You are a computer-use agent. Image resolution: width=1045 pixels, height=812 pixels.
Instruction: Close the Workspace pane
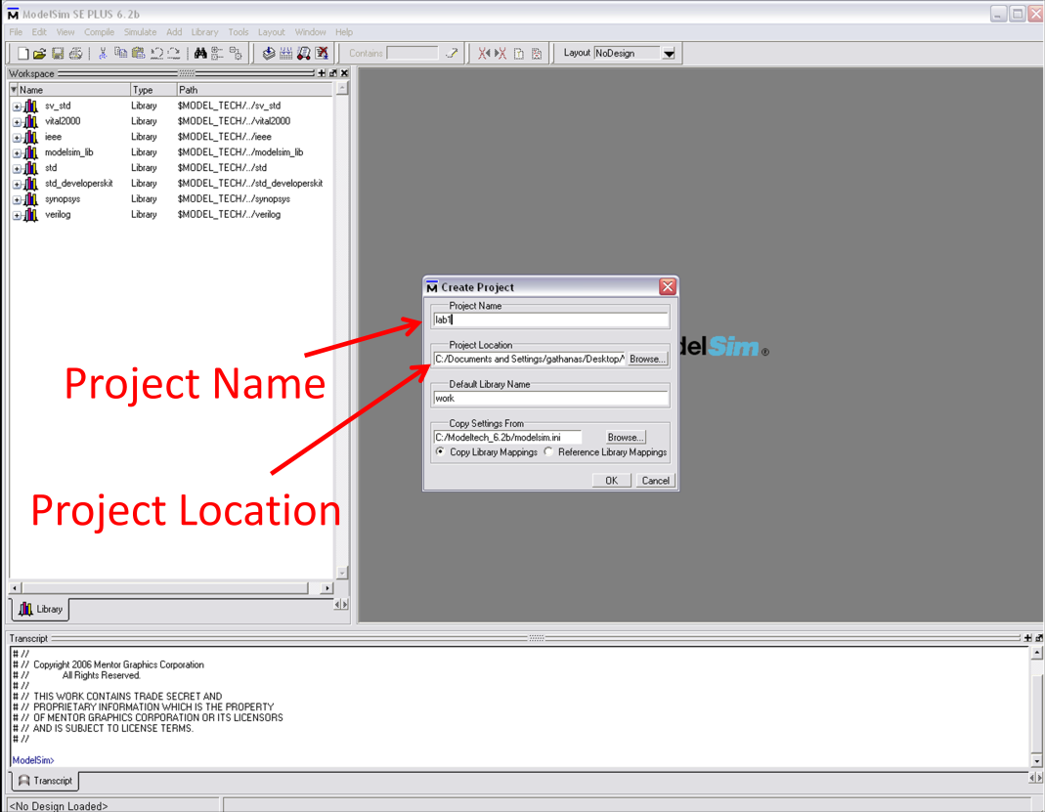(344, 73)
